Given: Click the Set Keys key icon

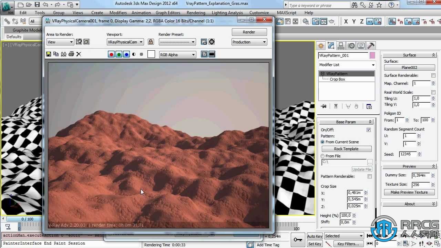Looking at the screenshot, I should [298, 239].
